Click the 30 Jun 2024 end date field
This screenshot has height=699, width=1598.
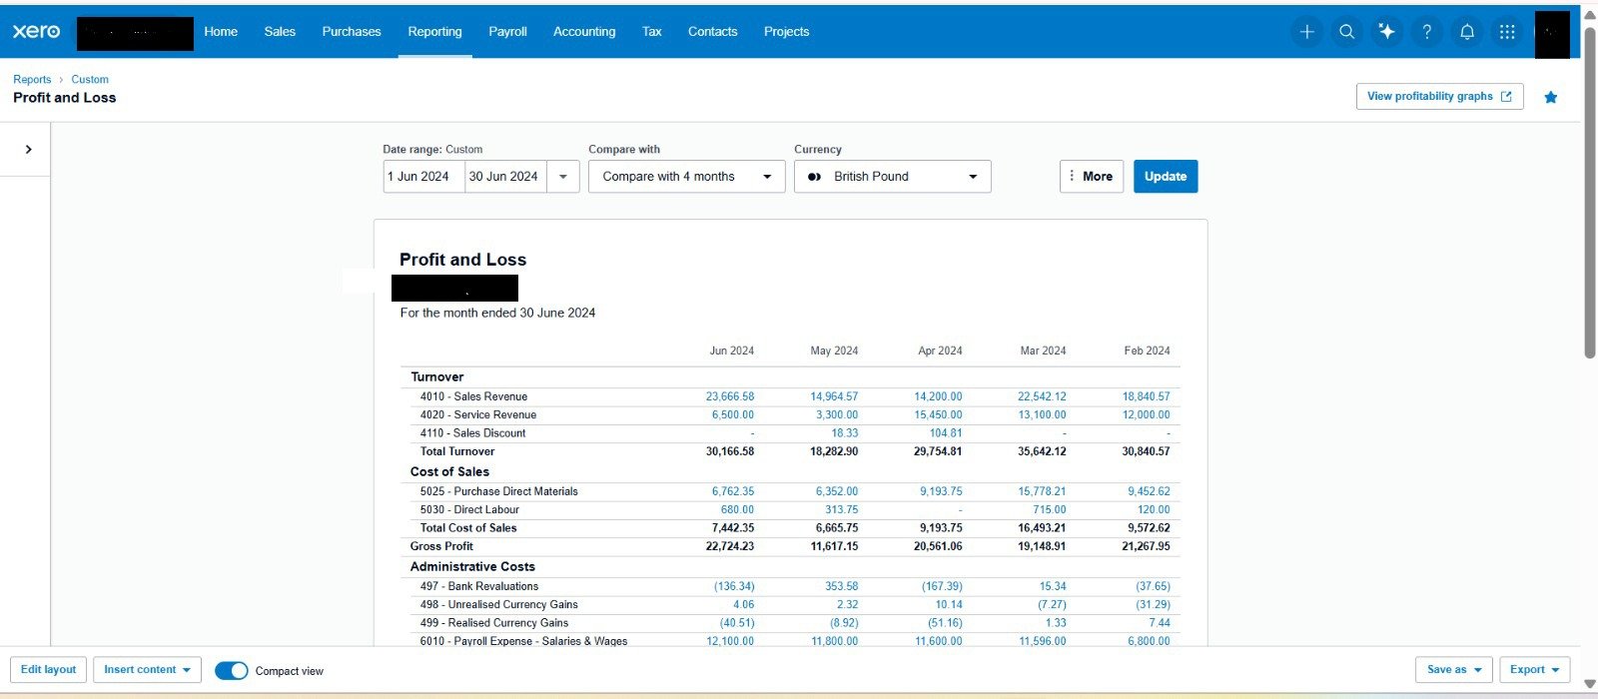click(x=505, y=177)
